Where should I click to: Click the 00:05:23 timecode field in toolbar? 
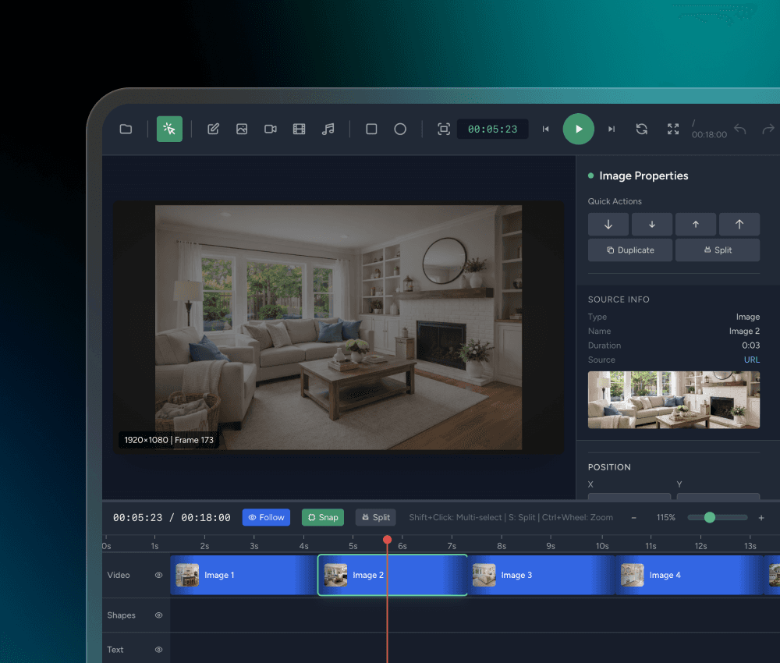click(x=492, y=129)
